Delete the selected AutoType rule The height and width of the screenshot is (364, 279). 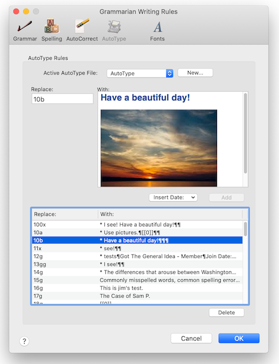pyautogui.click(x=226, y=313)
